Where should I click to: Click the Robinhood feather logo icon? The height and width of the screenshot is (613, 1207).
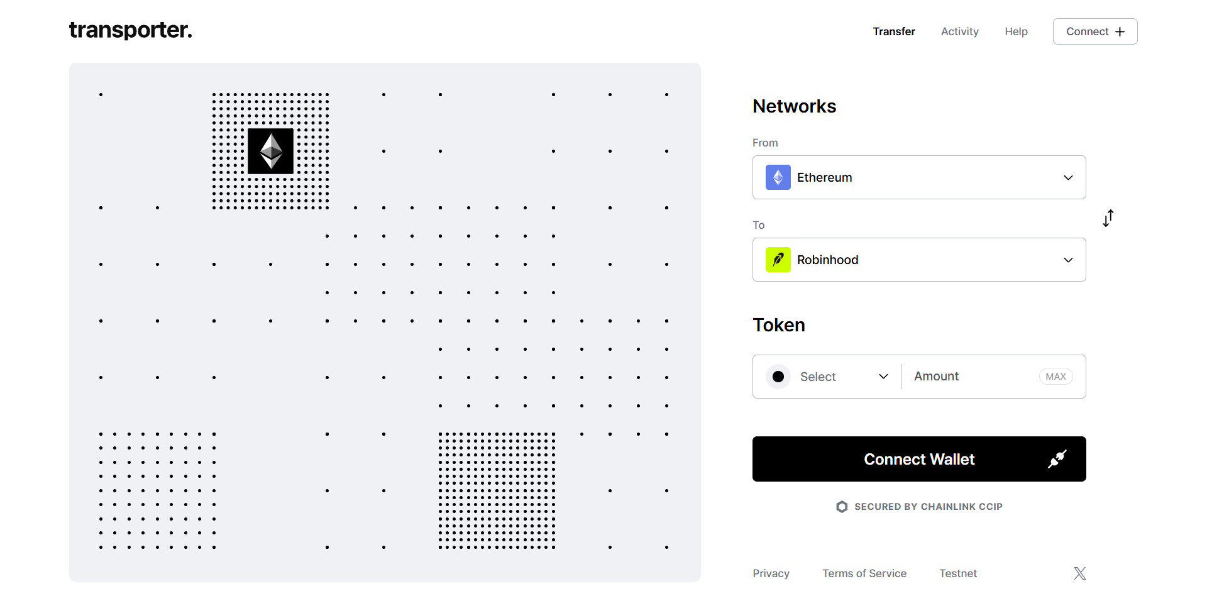pyautogui.click(x=778, y=260)
